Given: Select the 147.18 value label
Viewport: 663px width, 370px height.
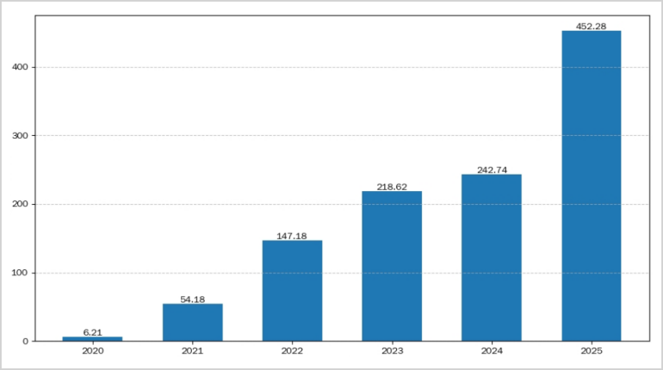Looking at the screenshot, I should tap(292, 236).
